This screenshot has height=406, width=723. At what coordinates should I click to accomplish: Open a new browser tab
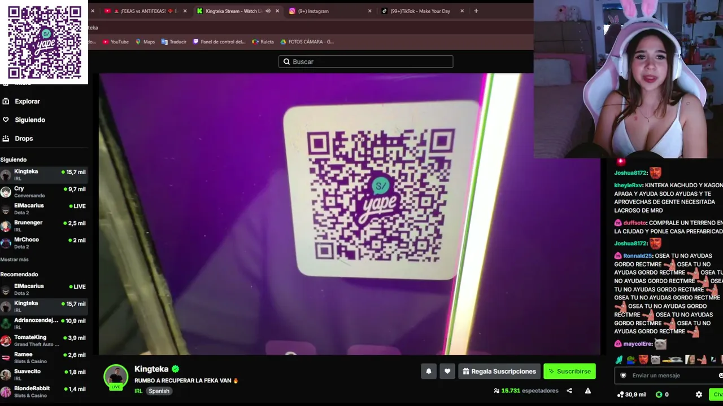tap(476, 11)
